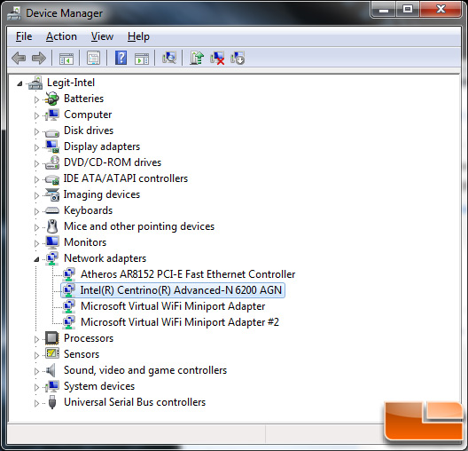Click the Keyboards category icon
Viewport: 468px width, 451px height.
(x=52, y=210)
